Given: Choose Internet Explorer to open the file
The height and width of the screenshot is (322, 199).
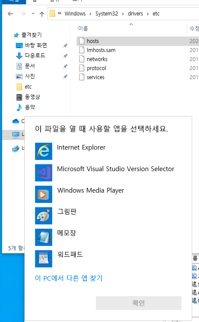Looking at the screenshot, I should 108,151.
